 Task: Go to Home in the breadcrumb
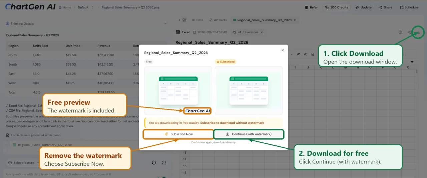[65, 7]
